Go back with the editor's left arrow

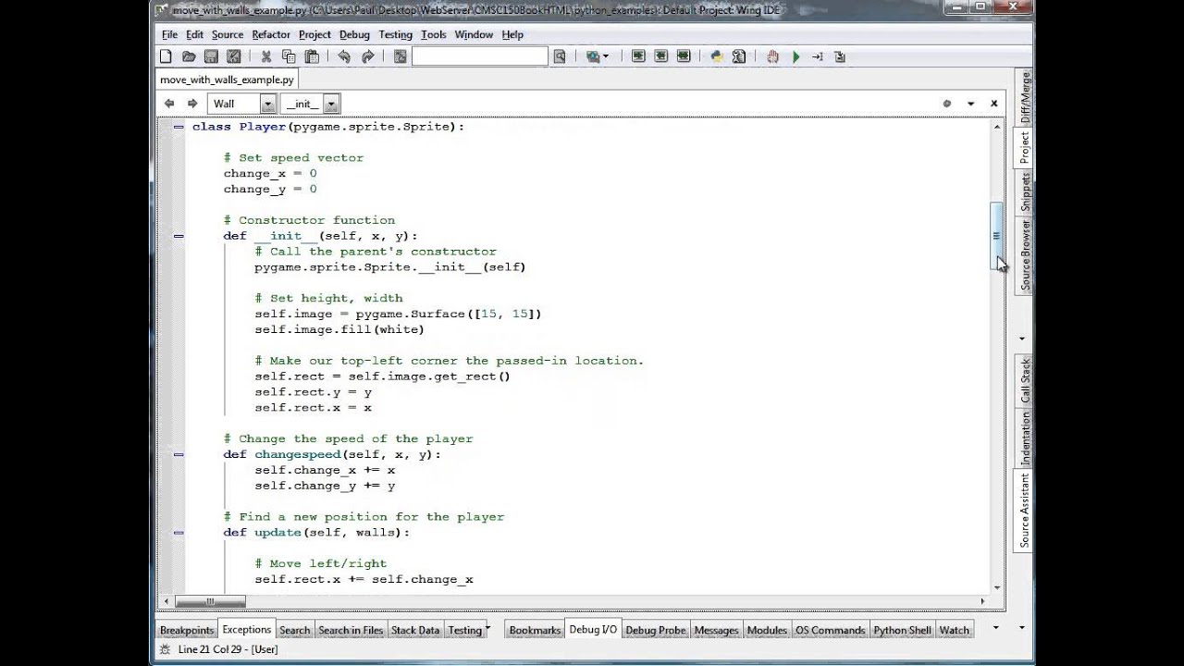coord(169,104)
